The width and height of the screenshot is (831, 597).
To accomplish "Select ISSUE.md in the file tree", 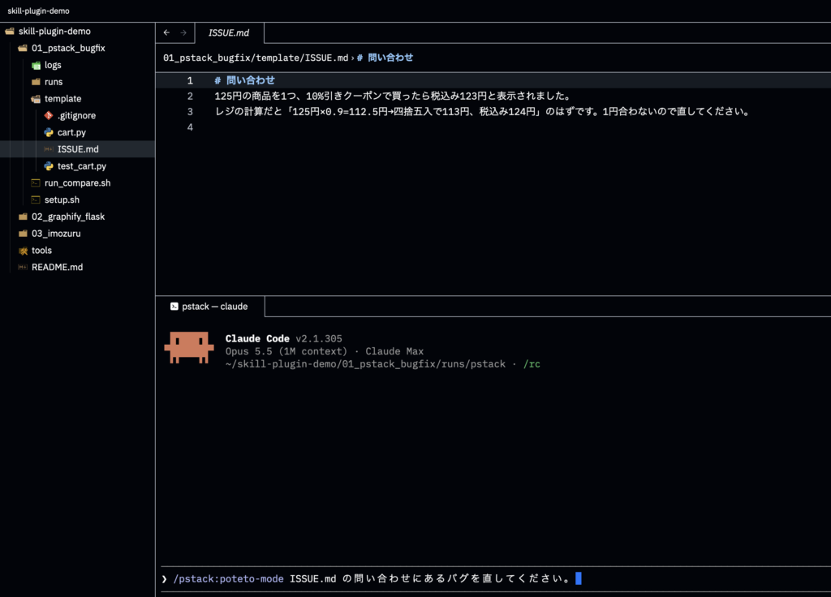I will coord(78,149).
